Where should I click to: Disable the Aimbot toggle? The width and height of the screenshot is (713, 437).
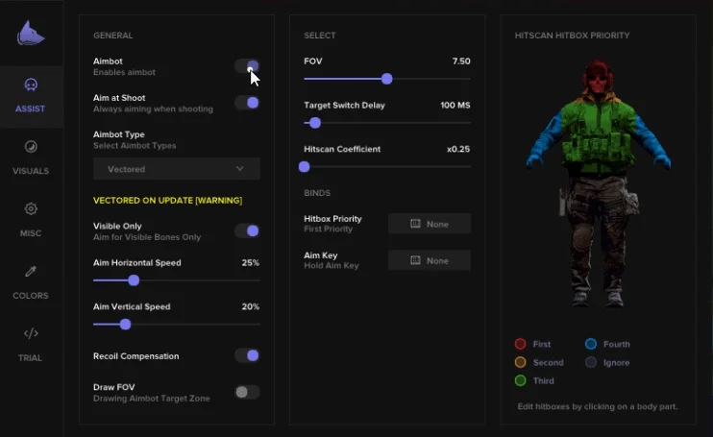[x=247, y=66]
